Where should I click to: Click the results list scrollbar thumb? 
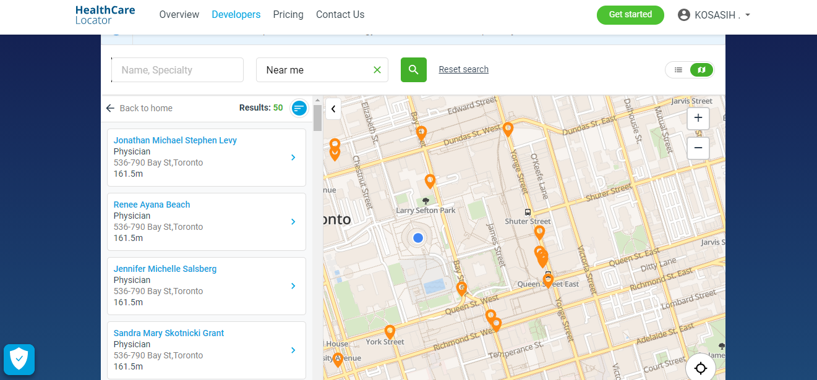[x=318, y=118]
